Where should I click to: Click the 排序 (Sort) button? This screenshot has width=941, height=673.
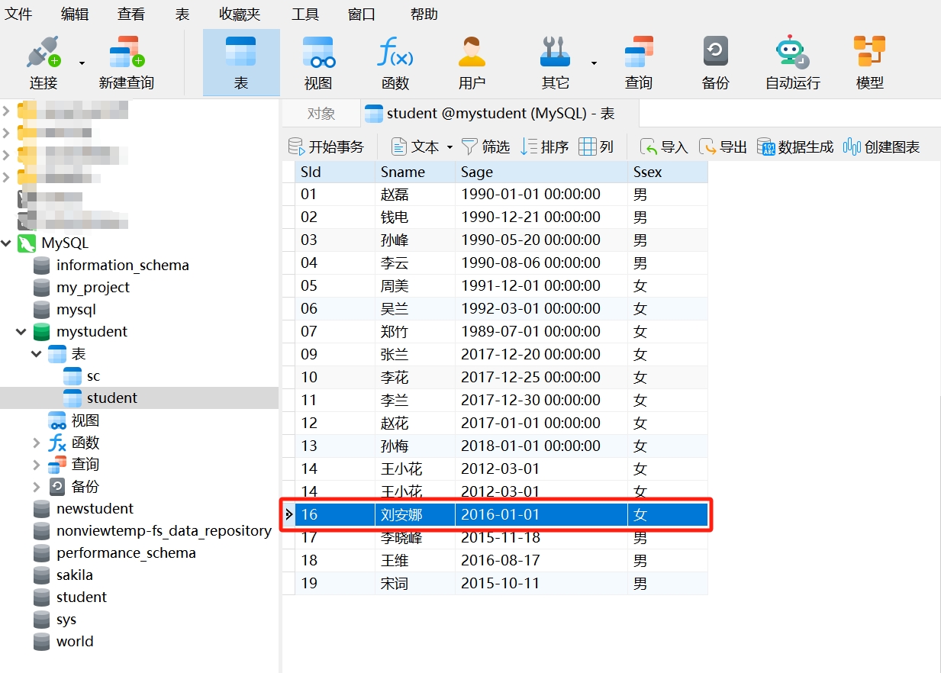pyautogui.click(x=543, y=146)
